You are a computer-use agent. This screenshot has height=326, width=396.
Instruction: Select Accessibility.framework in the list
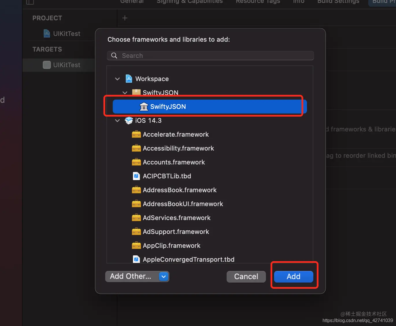(178, 148)
